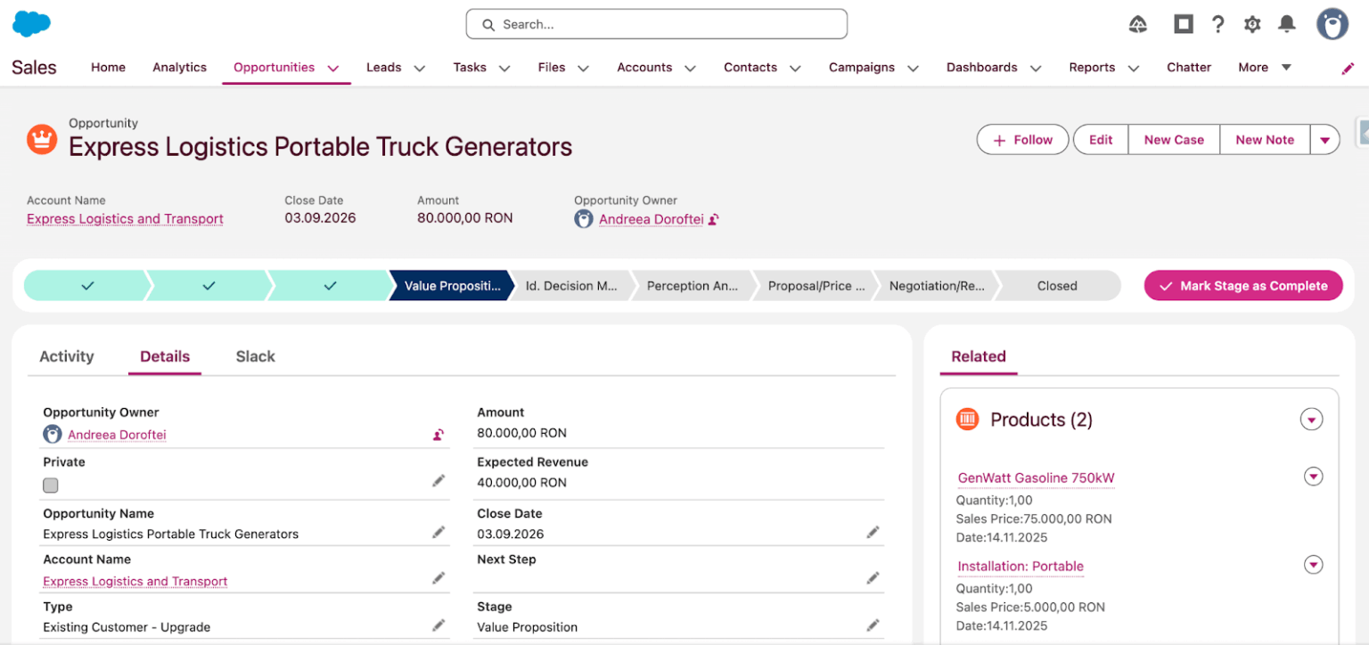Open Products related list actions dropdown
Image resolution: width=1369 pixels, height=645 pixels.
coord(1311,420)
